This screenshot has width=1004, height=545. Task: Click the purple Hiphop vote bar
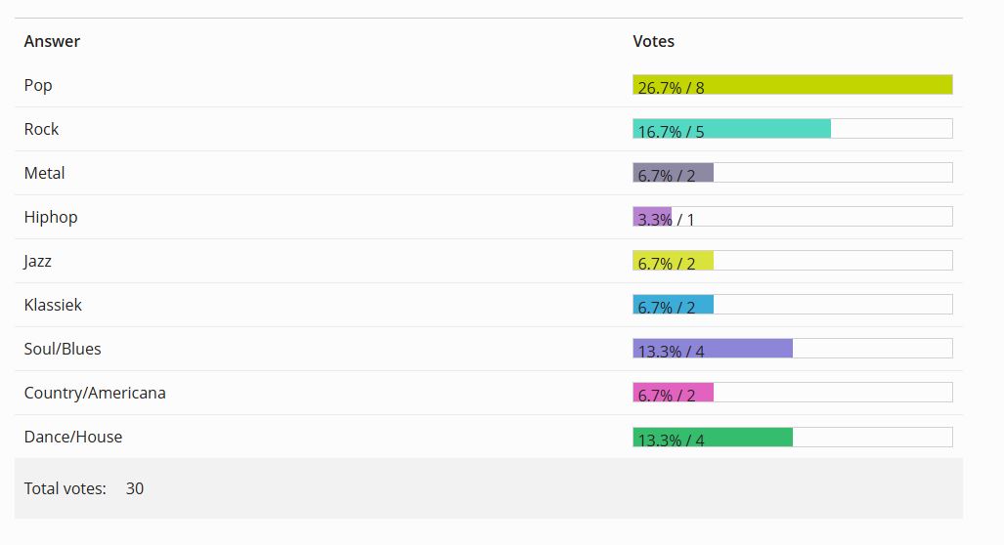[652, 217]
